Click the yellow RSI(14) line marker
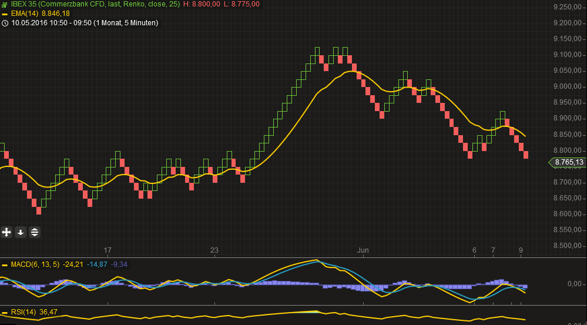The height and width of the screenshot is (325, 587). click(5, 312)
